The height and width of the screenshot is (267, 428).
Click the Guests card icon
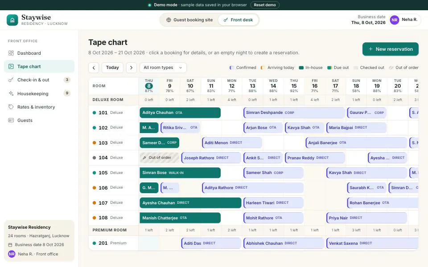(11, 120)
